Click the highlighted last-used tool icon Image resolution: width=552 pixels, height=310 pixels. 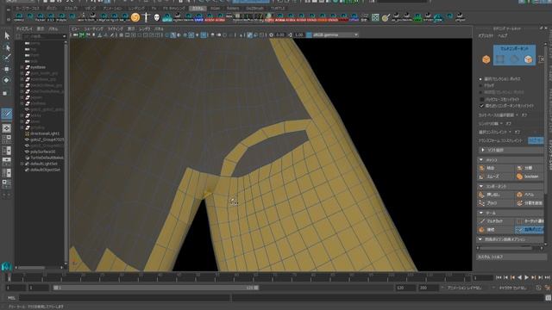[7, 114]
